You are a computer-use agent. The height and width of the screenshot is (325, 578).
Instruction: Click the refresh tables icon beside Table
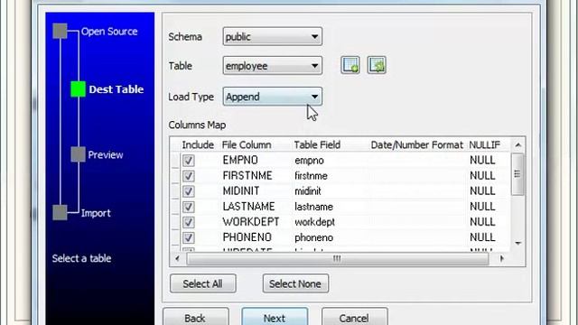[377, 66]
